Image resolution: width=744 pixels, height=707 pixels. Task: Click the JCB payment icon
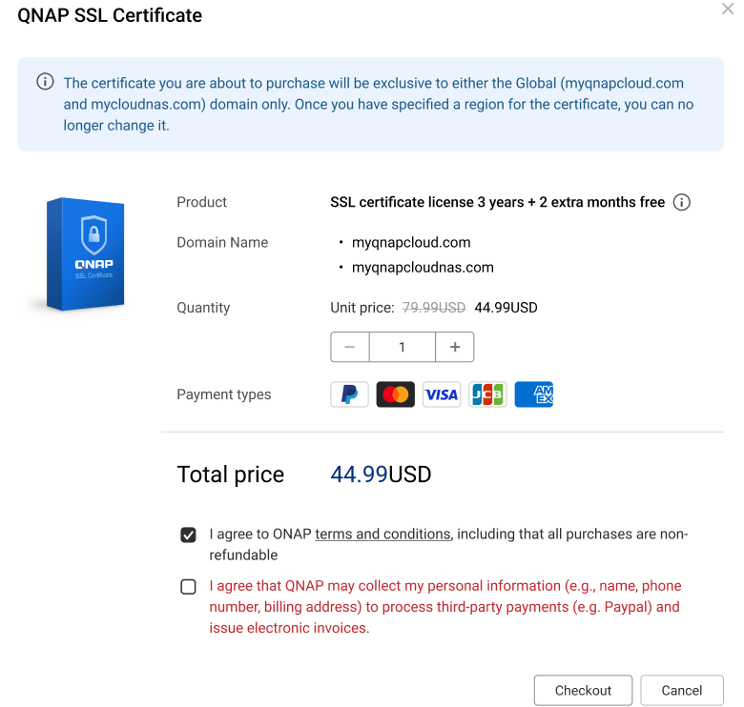pos(487,394)
